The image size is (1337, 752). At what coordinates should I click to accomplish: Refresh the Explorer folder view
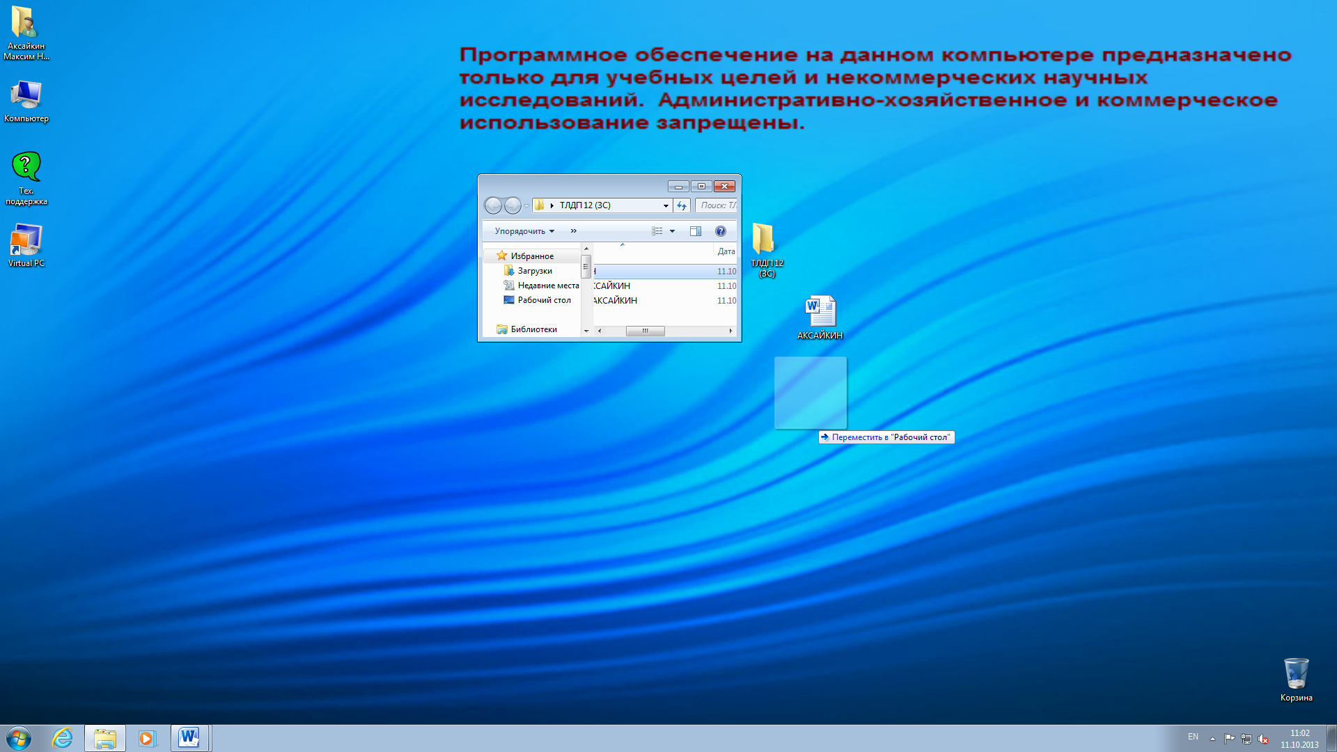click(x=682, y=205)
